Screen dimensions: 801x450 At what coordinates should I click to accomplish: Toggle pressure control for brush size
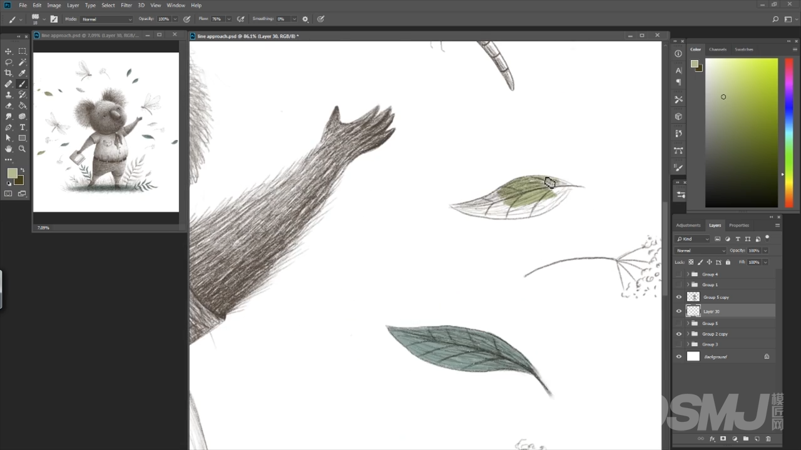(x=320, y=19)
